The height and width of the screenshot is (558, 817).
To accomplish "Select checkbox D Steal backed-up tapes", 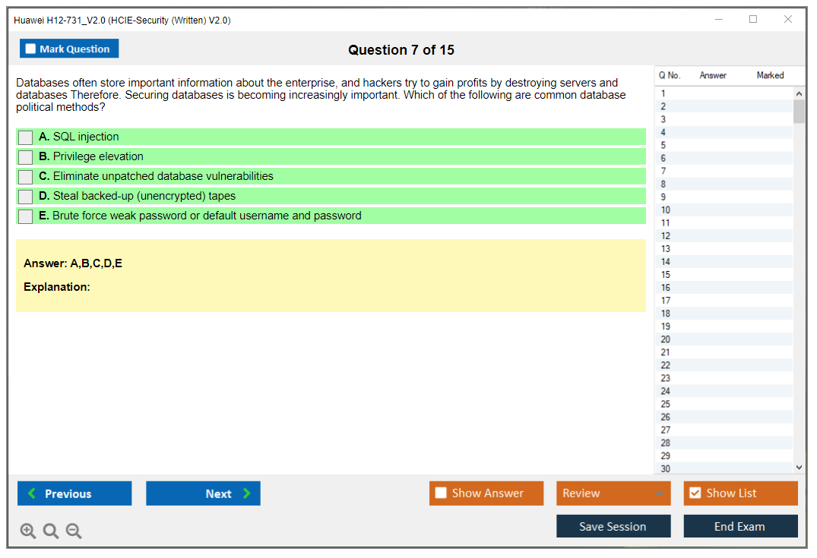I will click(26, 197).
